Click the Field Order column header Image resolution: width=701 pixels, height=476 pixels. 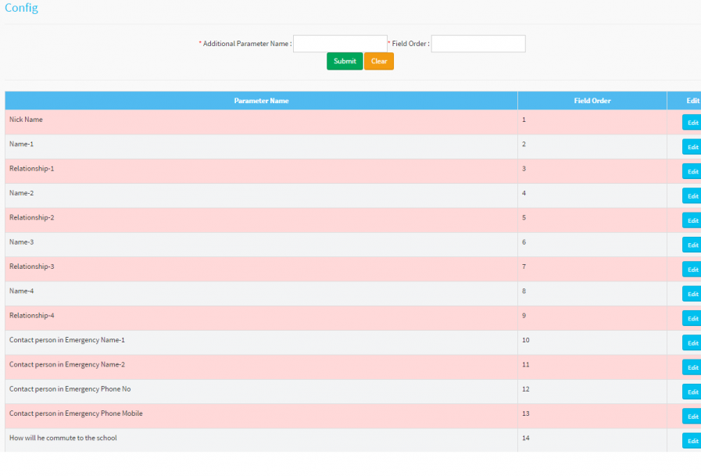(x=592, y=101)
